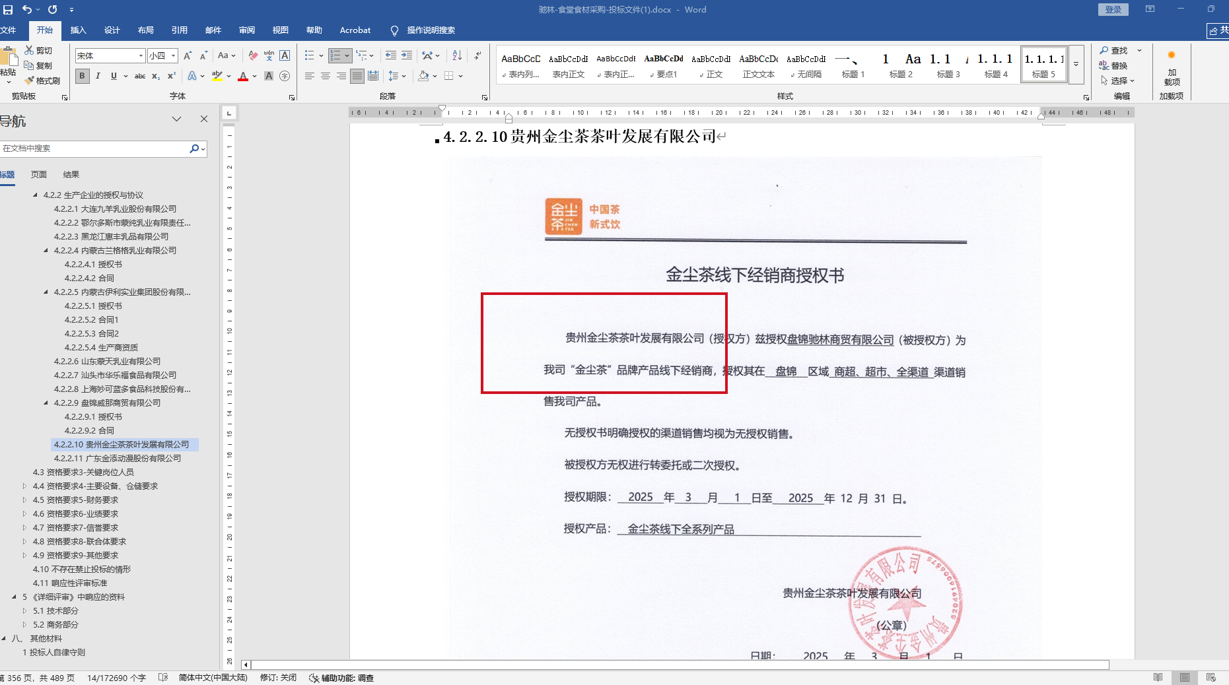Open the Aa change case dropdown

226,55
